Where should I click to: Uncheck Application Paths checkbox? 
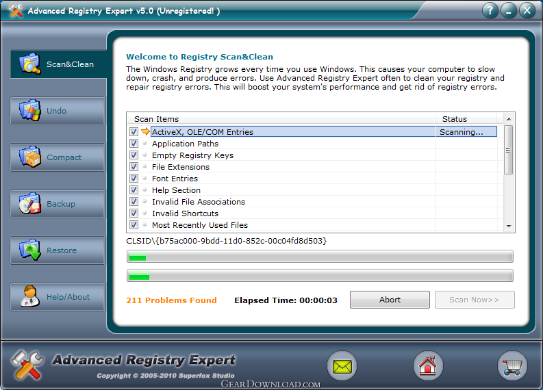134,143
